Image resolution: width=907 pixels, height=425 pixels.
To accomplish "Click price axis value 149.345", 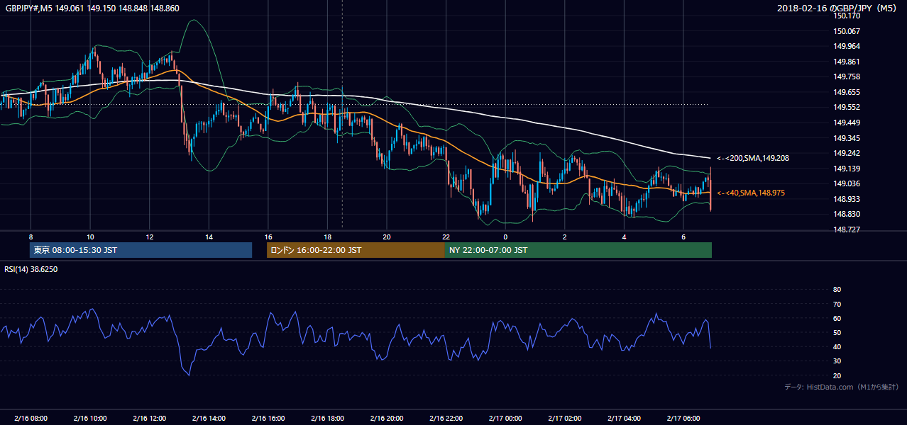I will coord(847,138).
